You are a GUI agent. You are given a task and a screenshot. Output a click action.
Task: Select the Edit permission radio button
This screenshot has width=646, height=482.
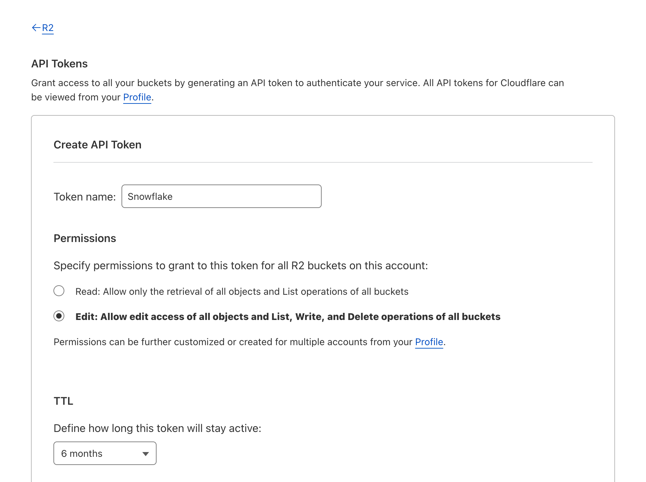59,316
